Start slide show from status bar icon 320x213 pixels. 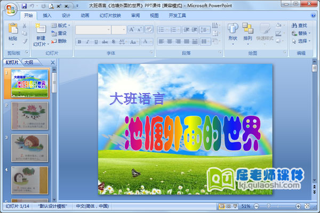(x=235, y=206)
